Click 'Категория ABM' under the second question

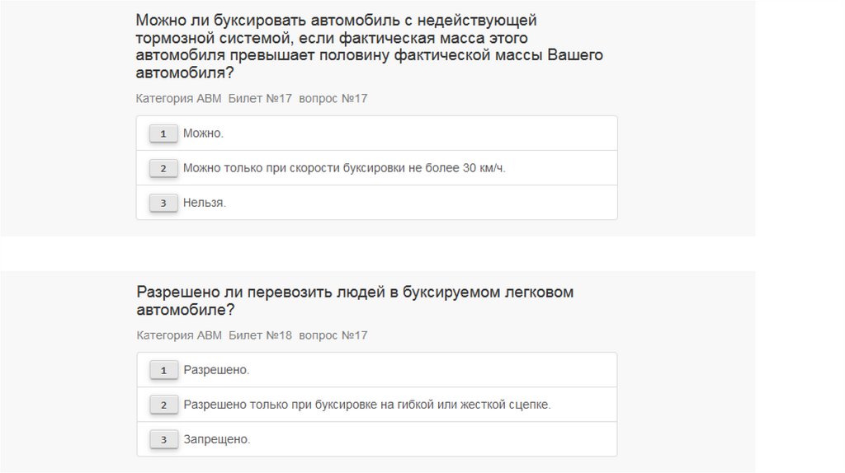click(179, 335)
